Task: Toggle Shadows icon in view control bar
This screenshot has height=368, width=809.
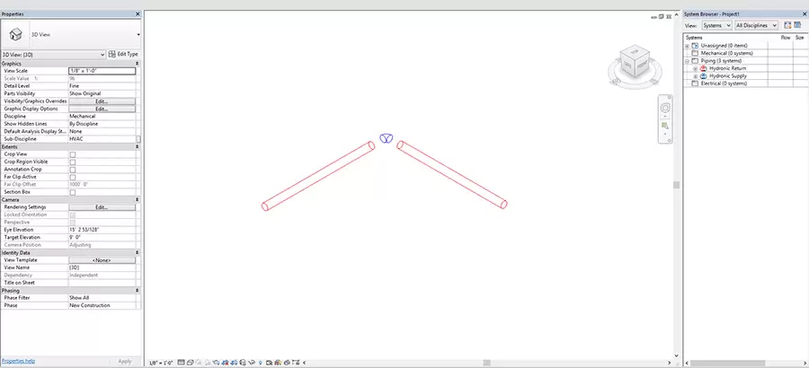Action: click(207, 363)
